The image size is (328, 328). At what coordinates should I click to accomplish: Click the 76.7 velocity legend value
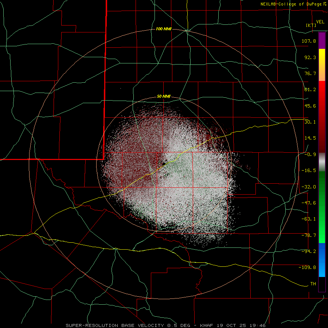pyautogui.click(x=310, y=73)
